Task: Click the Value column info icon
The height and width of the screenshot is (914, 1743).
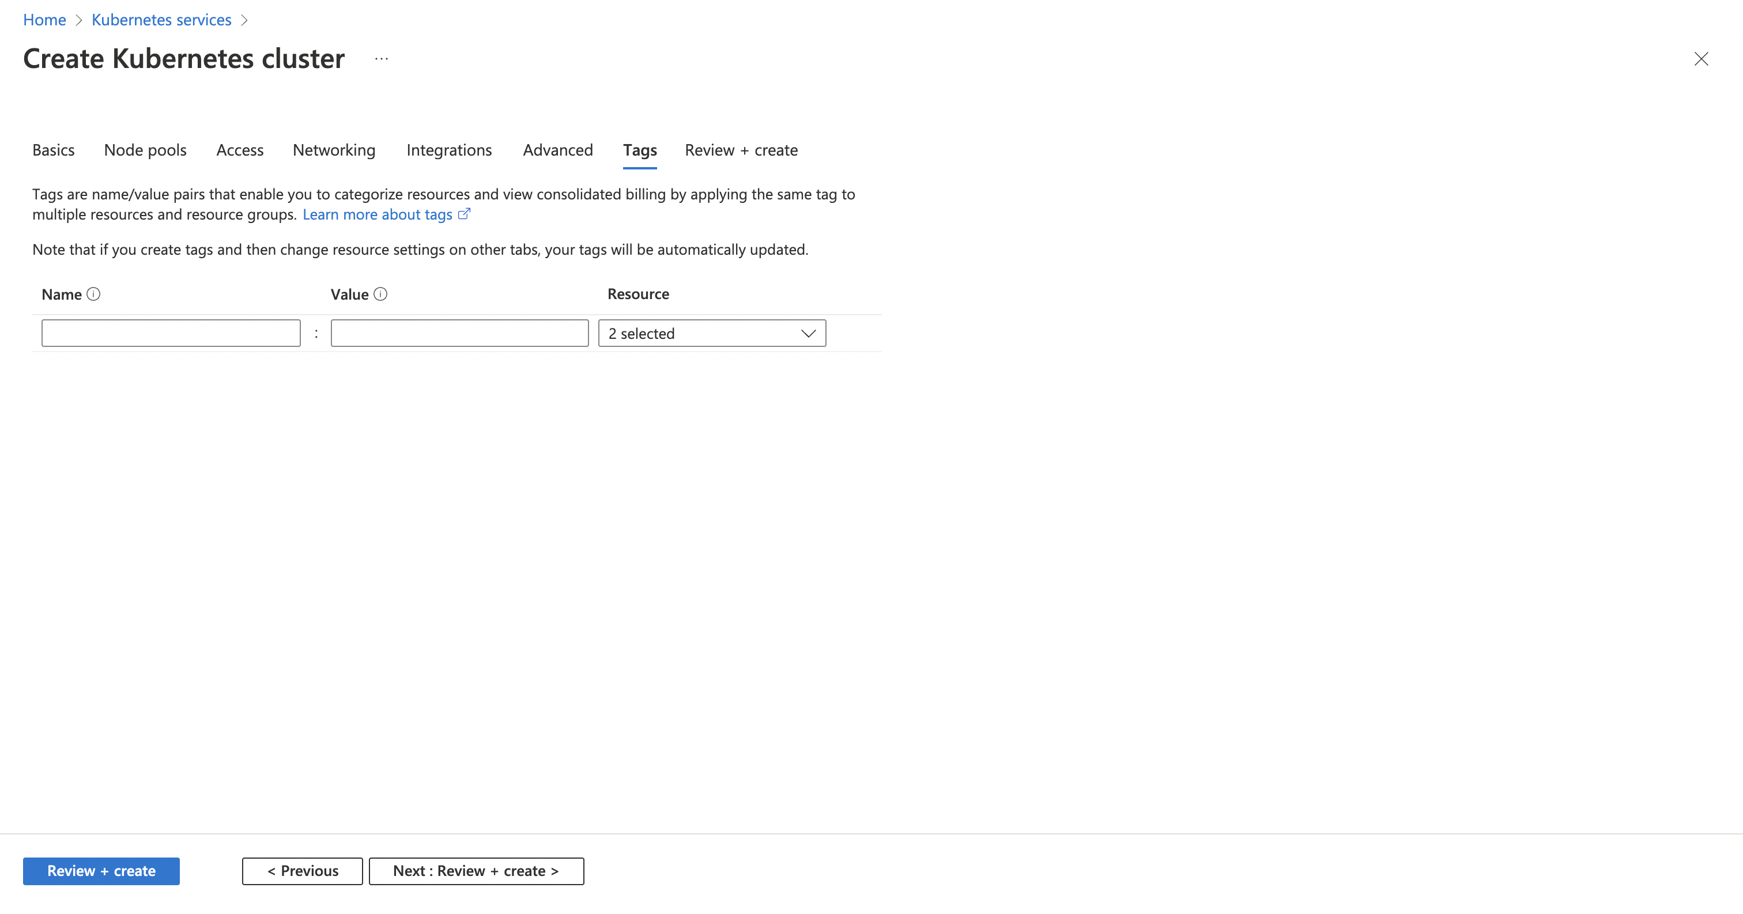Action: point(380,294)
